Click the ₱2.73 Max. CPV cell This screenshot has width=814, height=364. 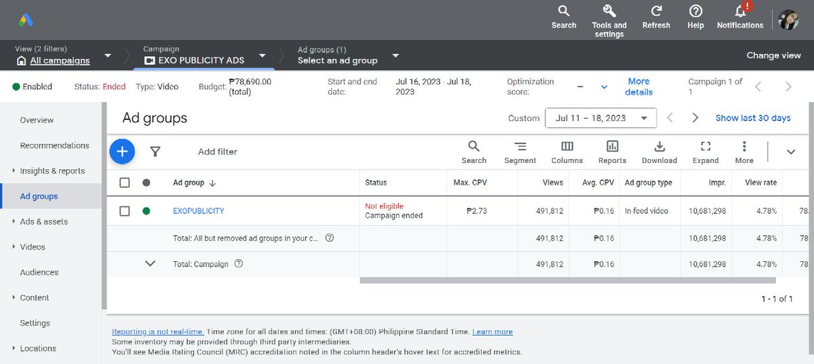(477, 211)
